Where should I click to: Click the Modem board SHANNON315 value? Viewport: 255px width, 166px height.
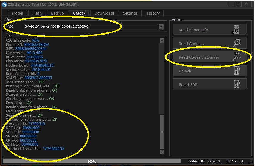[x=42, y=65]
